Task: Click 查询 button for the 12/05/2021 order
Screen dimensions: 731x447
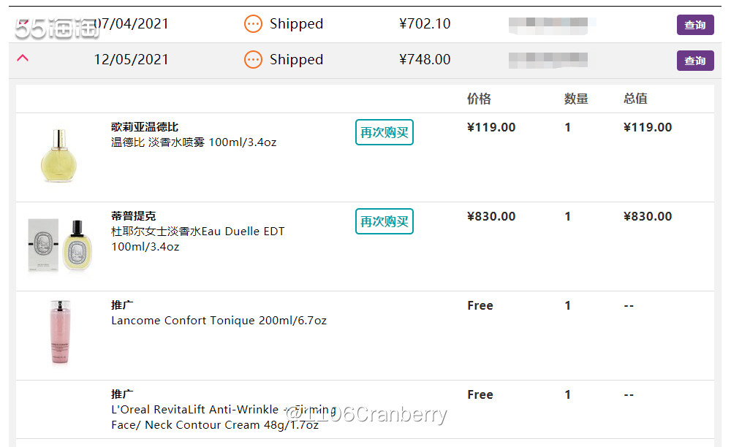Action: pos(694,61)
